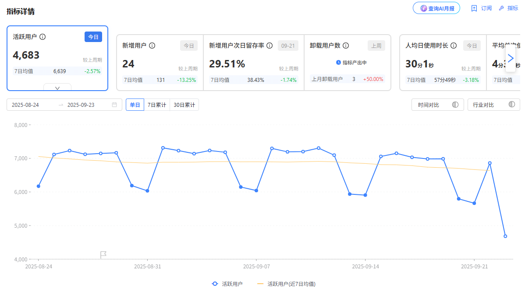Click the -13.25% change value
Screen dimensions: 525x292
click(x=187, y=80)
